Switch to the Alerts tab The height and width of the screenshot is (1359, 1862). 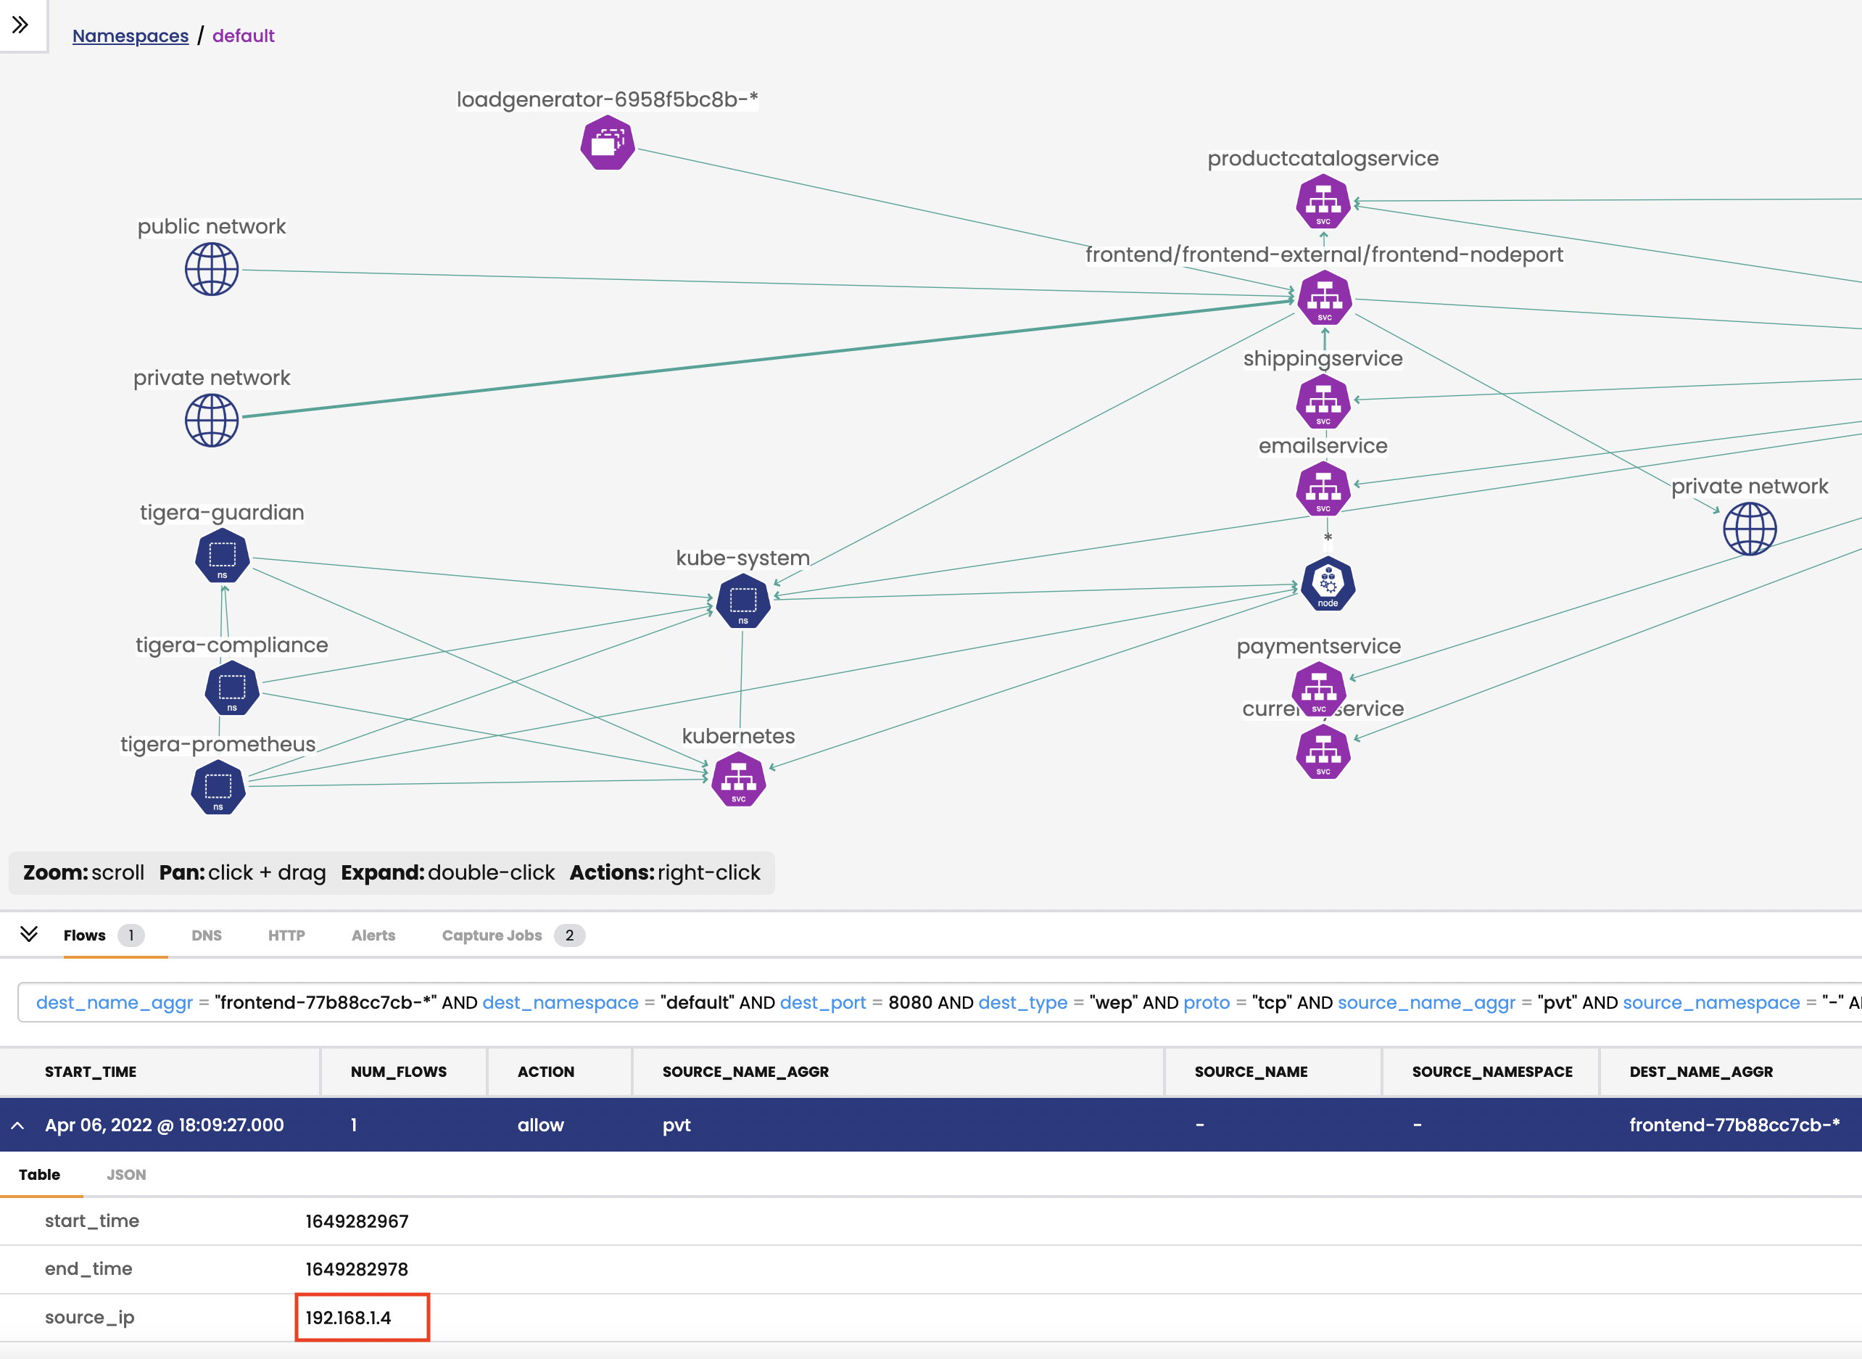(x=373, y=935)
